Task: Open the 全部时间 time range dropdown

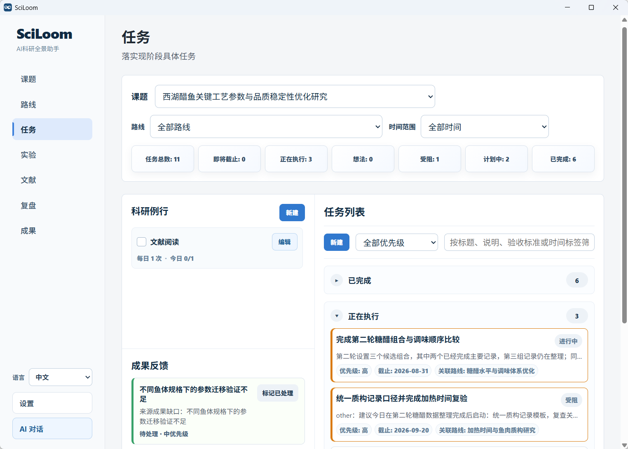Action: 485,126
